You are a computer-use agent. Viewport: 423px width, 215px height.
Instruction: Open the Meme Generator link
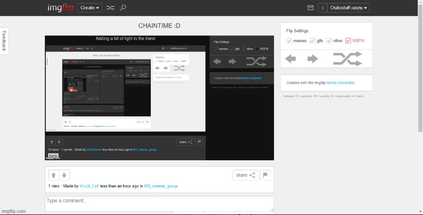(340, 83)
